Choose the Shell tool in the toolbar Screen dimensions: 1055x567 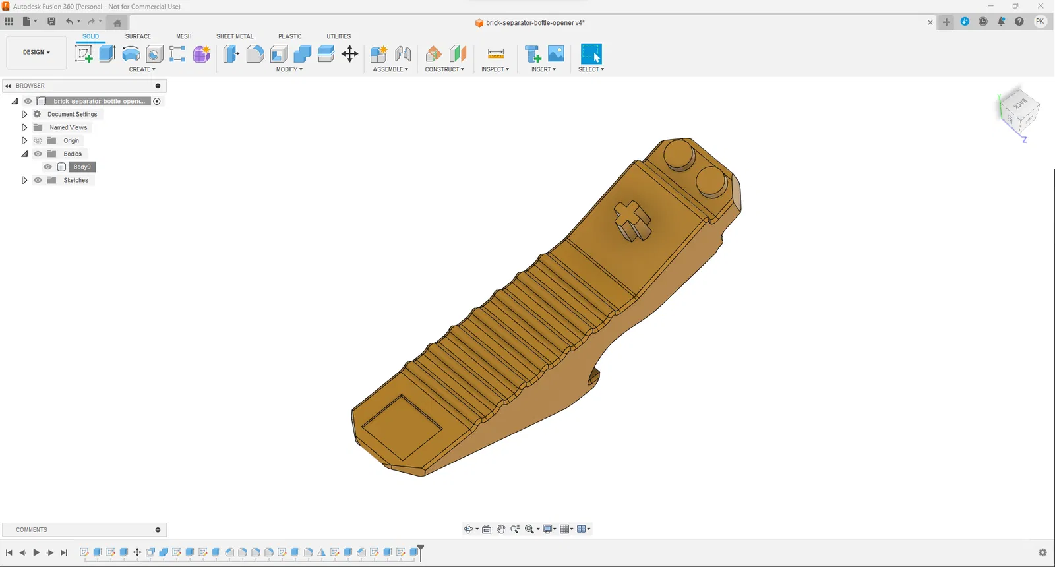point(279,54)
